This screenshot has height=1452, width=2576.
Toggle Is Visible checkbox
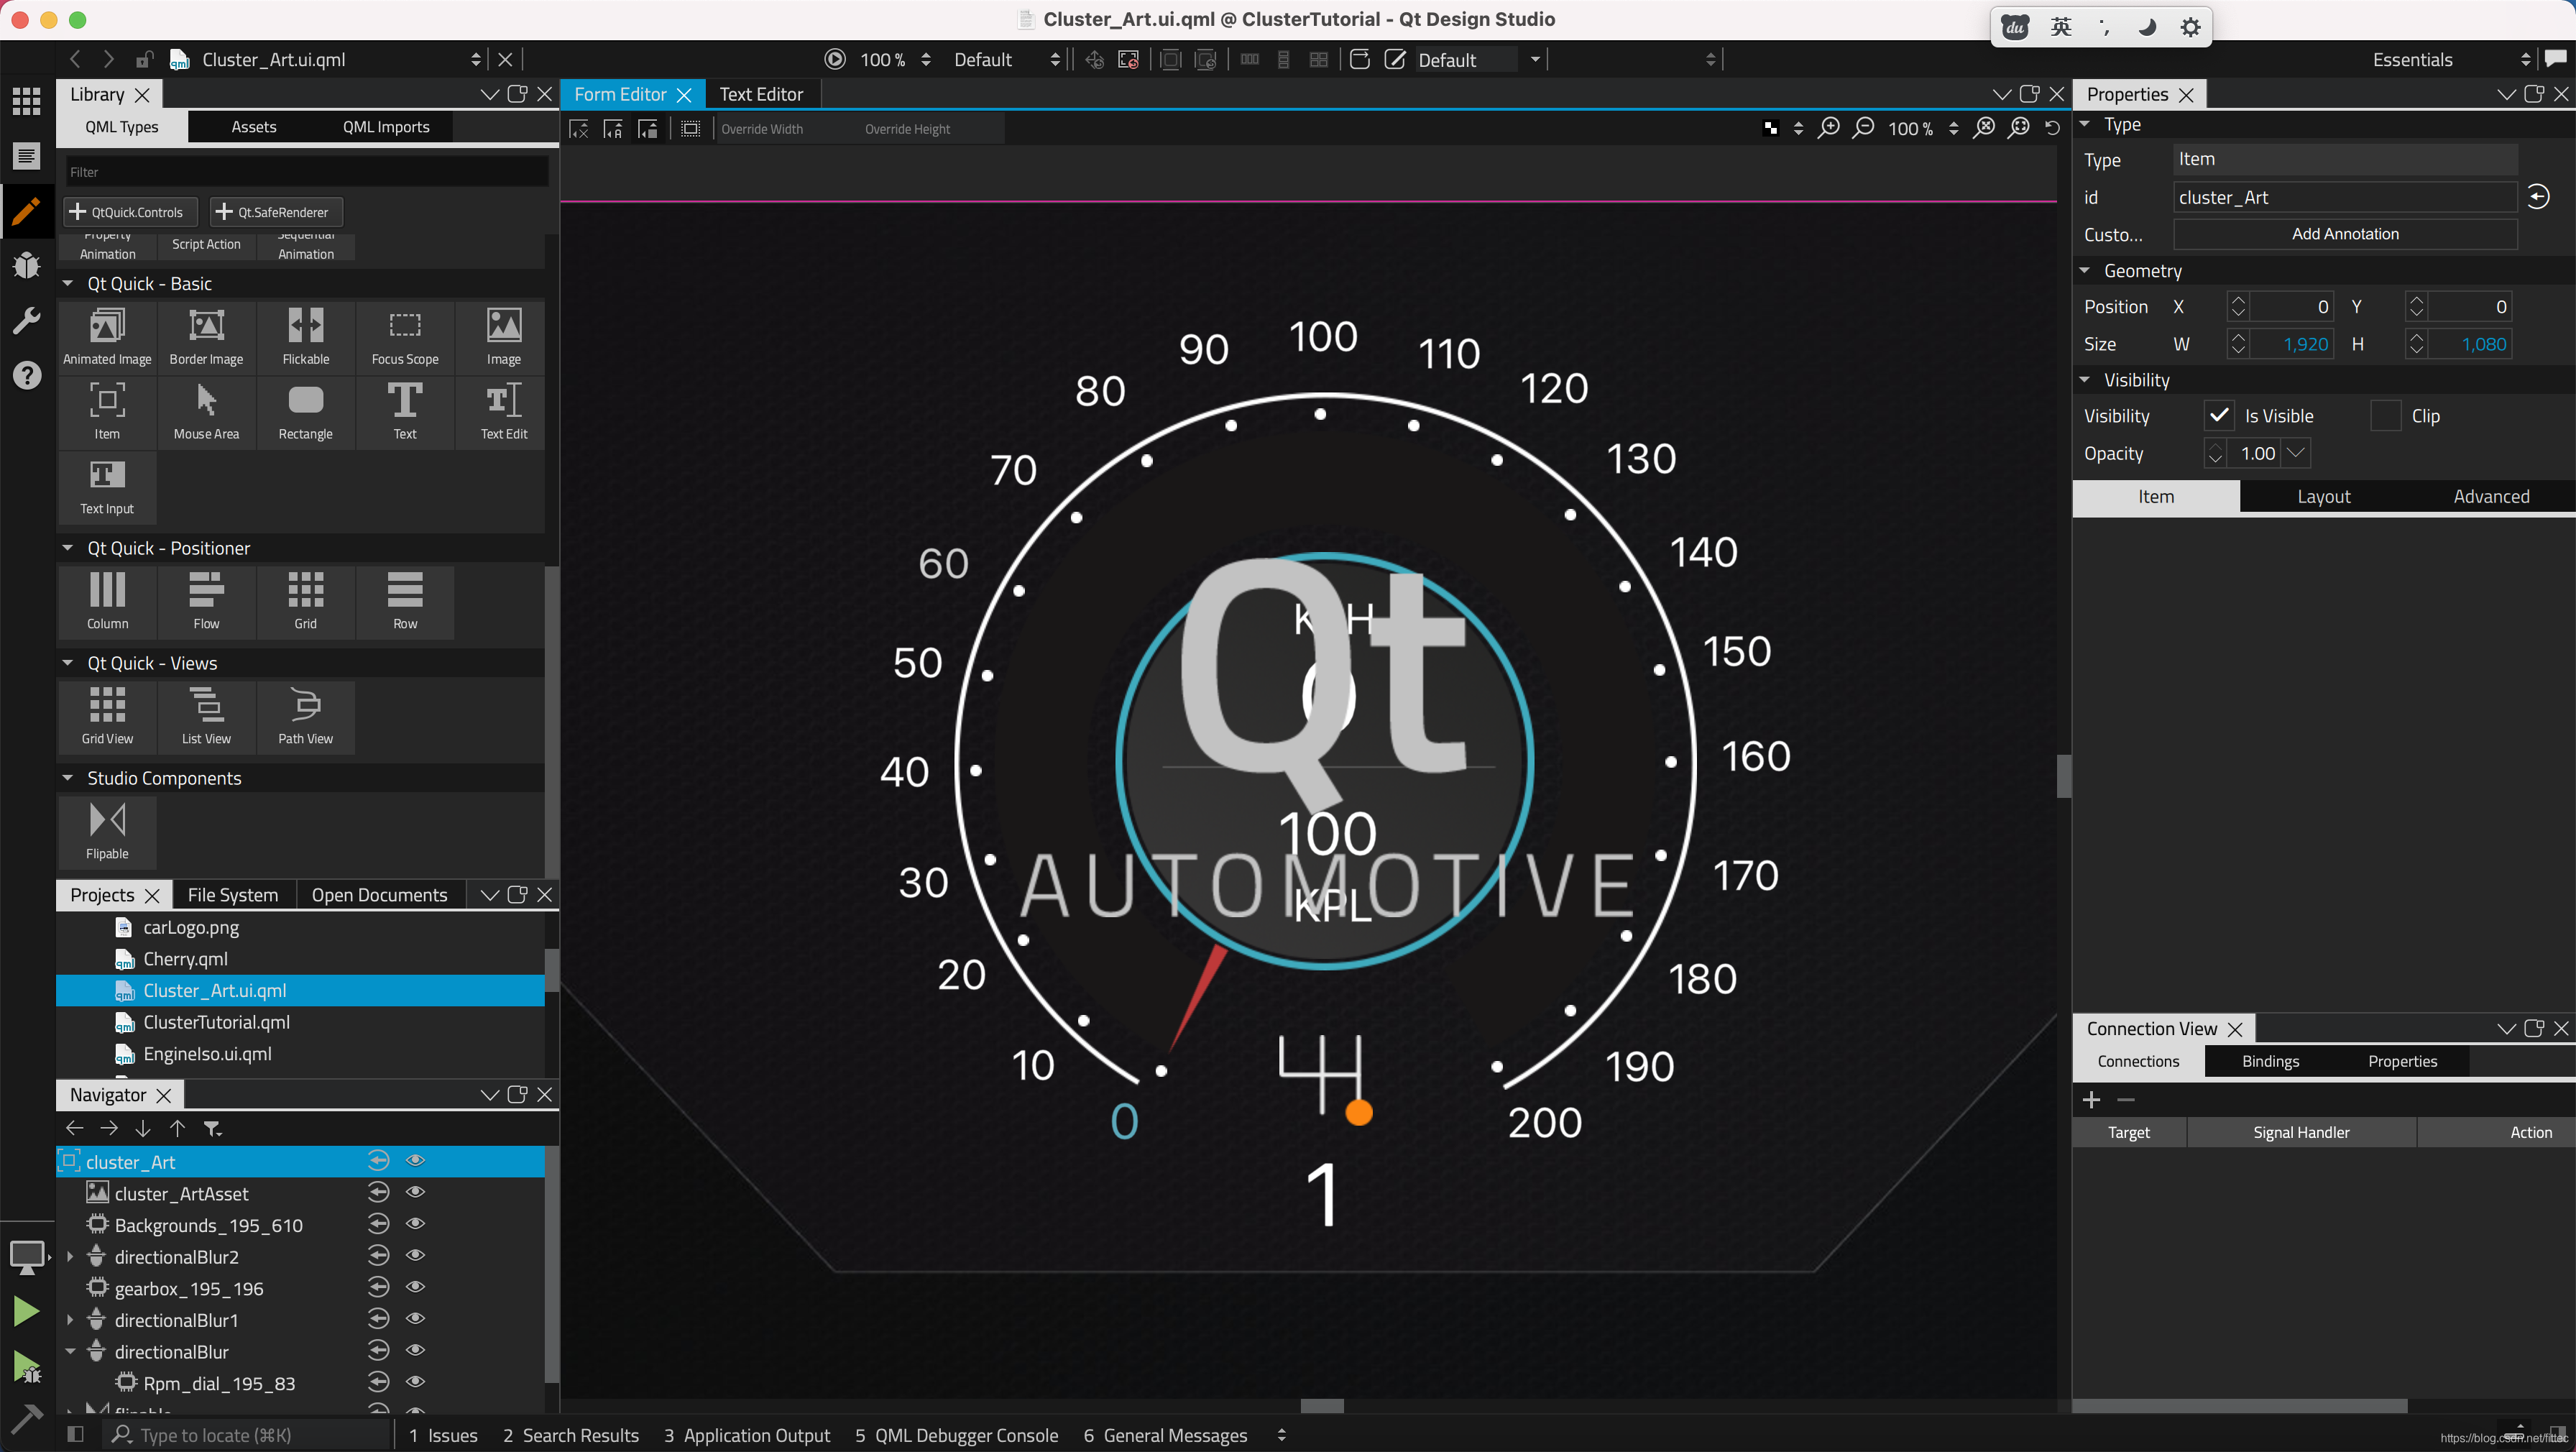(2219, 415)
